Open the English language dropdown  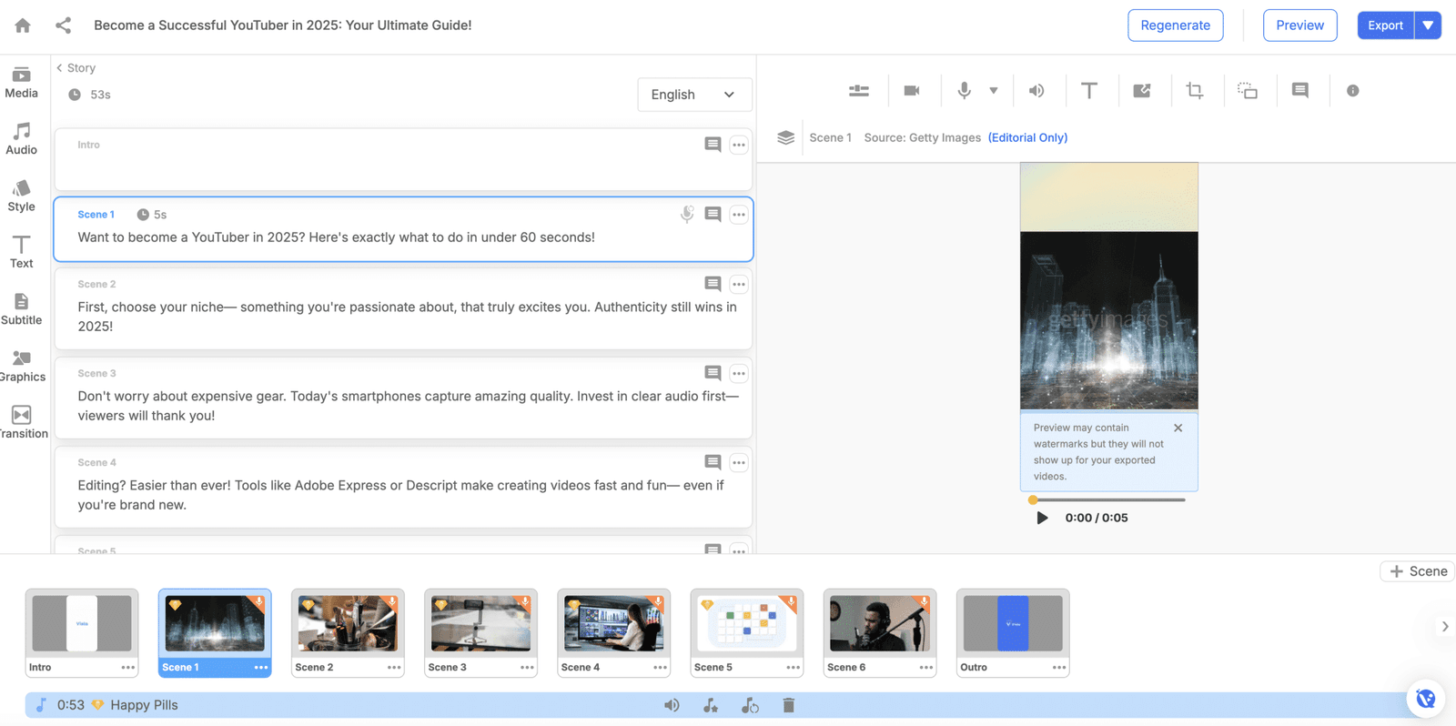(x=694, y=95)
